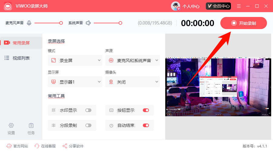Image resolution: width=273 pixels, height=152 pixels.
Task: Click the fullscreen icon in 录全屏 field
Action: click(54, 61)
